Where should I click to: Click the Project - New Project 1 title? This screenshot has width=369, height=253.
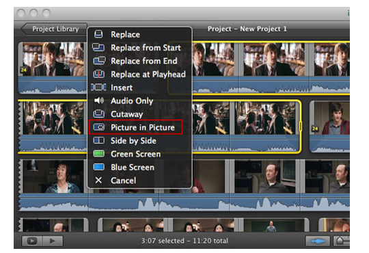247,29
